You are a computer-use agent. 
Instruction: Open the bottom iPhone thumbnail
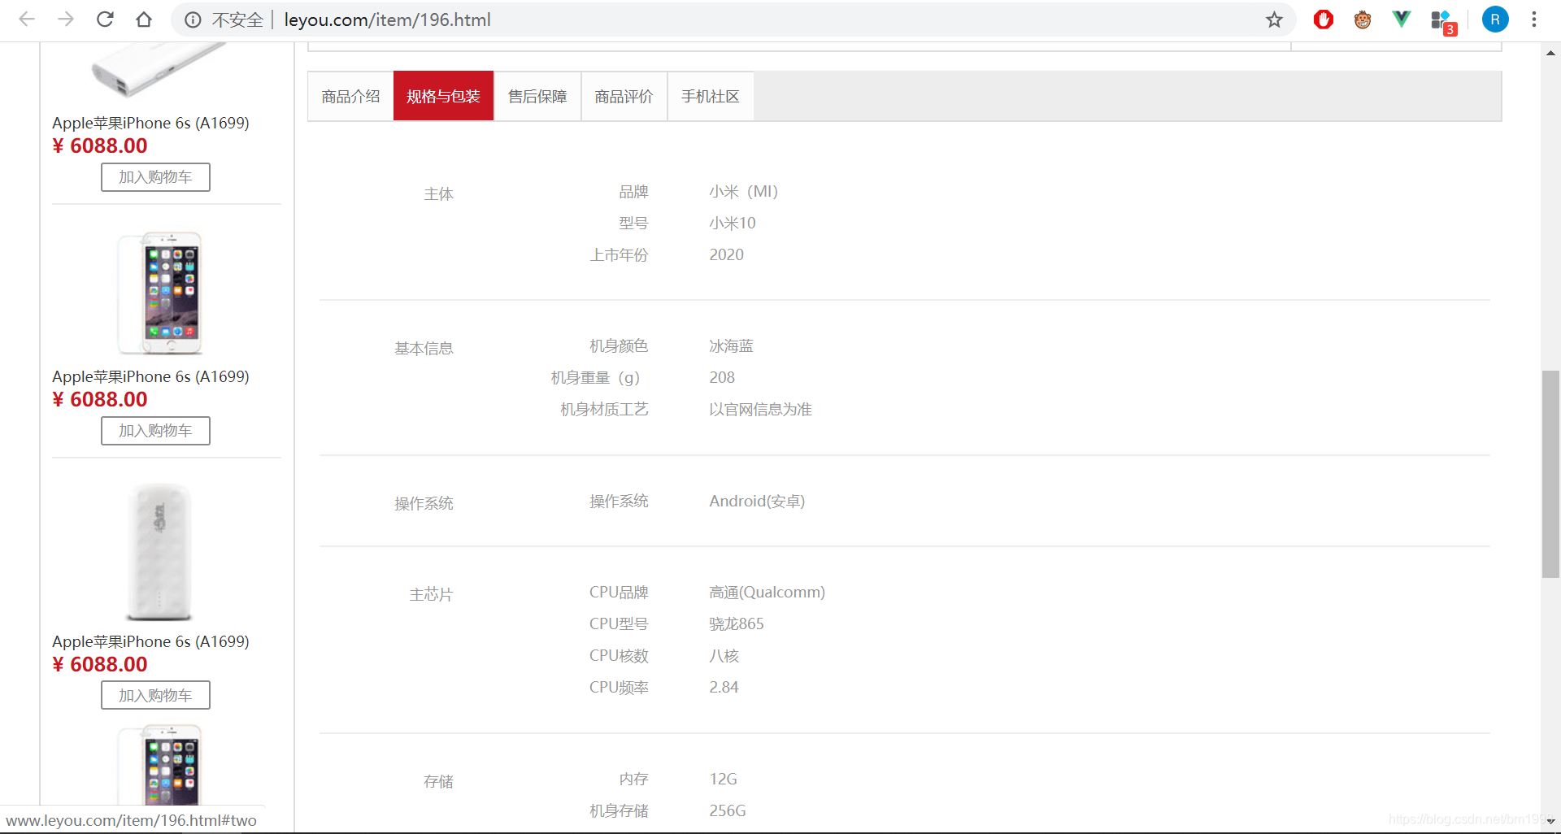(x=160, y=766)
